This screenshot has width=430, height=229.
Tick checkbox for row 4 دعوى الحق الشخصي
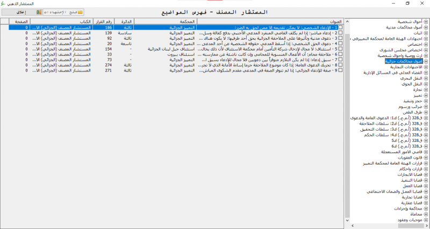(340, 44)
